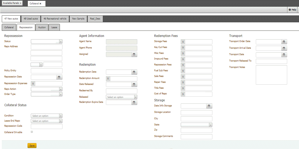Open the Redemption Date calendar

(x=134, y=72)
